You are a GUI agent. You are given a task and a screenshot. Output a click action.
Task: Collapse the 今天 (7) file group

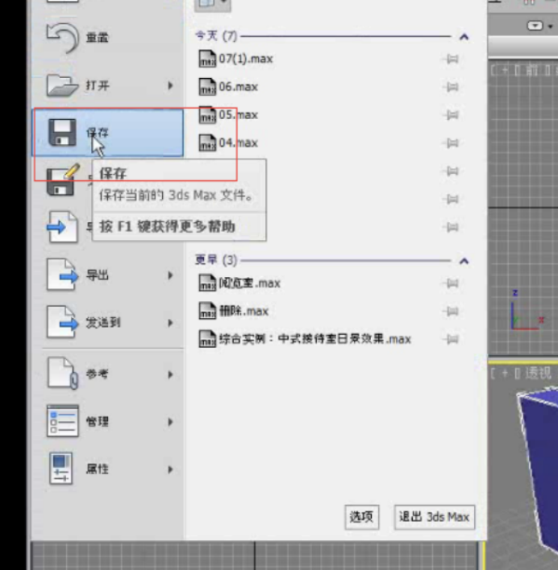coord(464,37)
